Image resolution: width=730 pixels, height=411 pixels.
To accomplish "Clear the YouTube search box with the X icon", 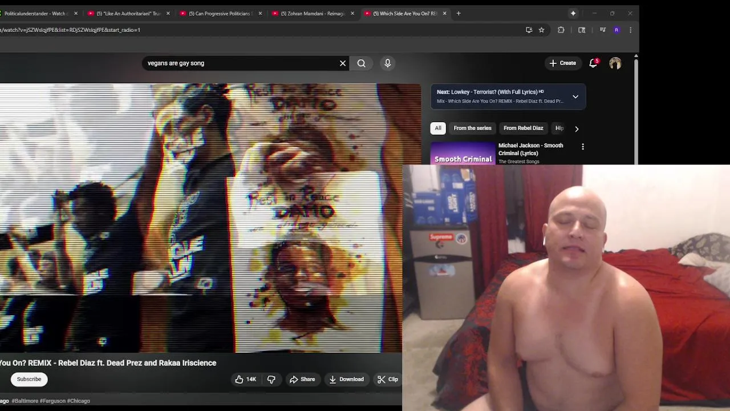I will coord(343,63).
